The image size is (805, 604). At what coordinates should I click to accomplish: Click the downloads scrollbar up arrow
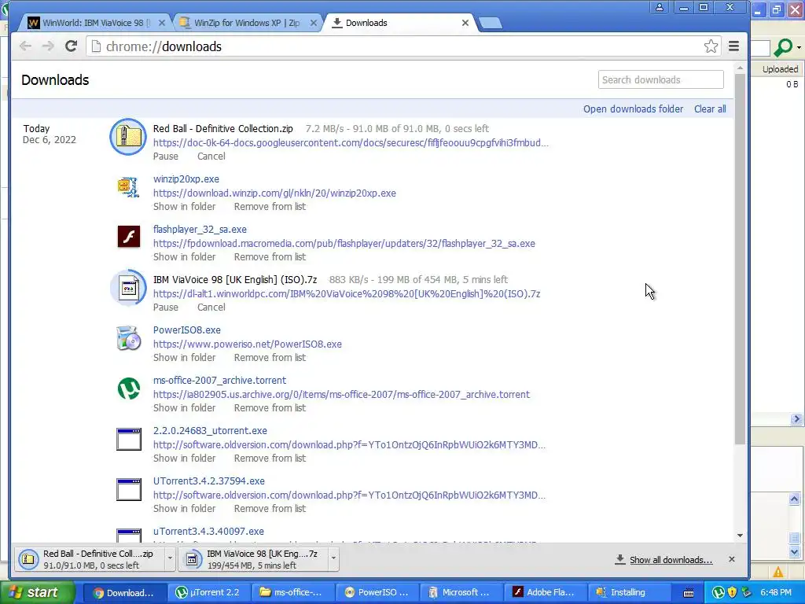pos(740,68)
